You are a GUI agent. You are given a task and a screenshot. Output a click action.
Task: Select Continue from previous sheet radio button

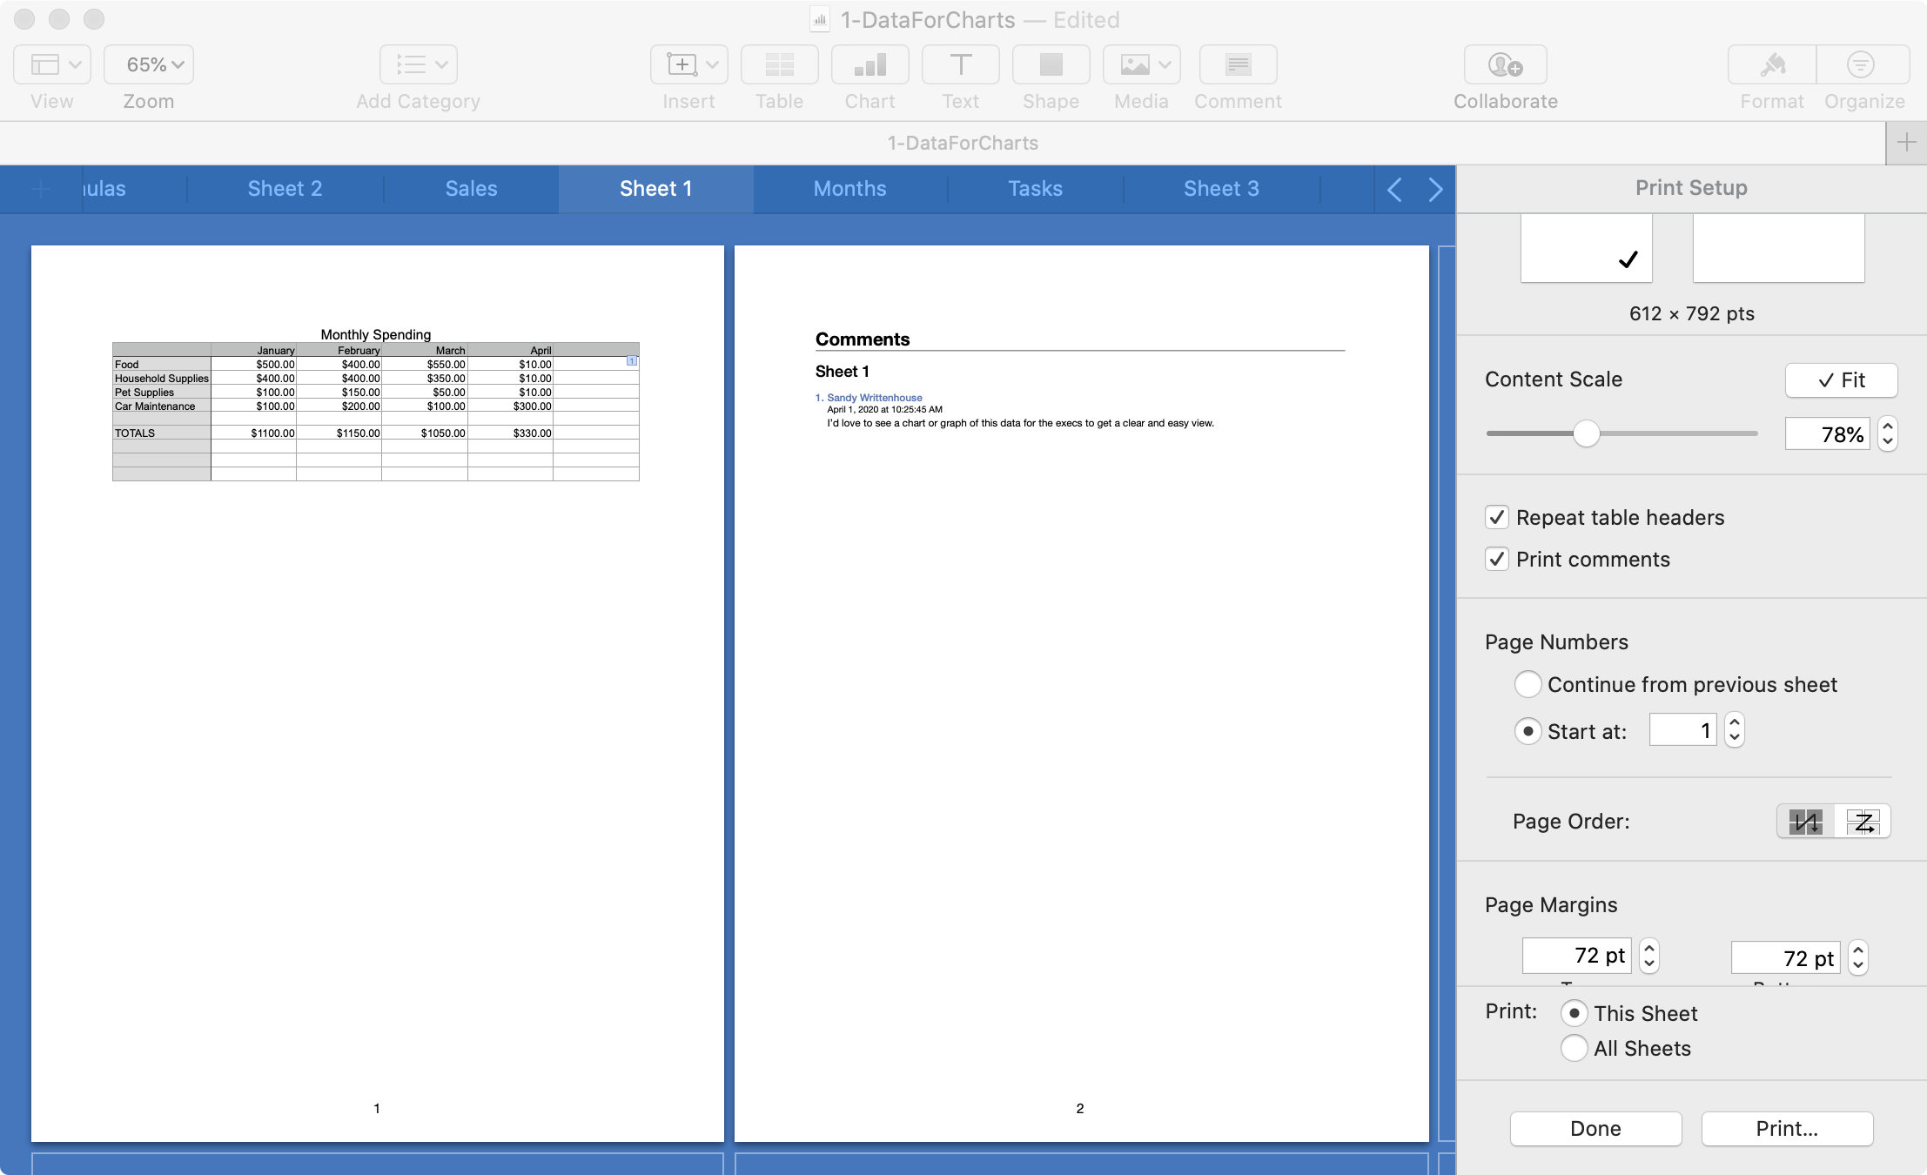(1527, 684)
